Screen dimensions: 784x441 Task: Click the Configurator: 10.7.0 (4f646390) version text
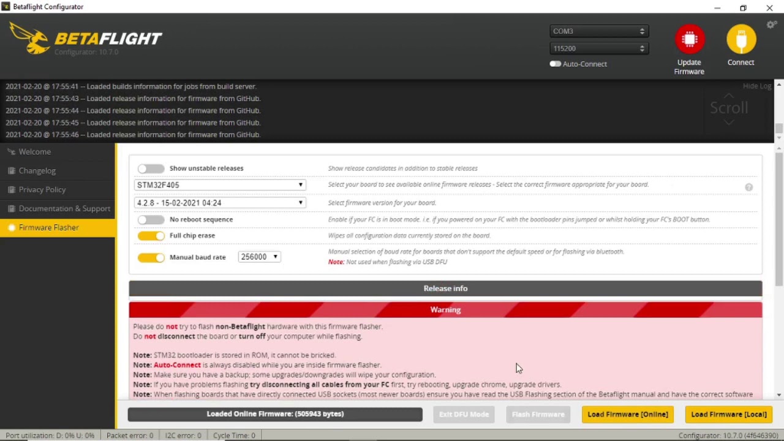coord(728,435)
